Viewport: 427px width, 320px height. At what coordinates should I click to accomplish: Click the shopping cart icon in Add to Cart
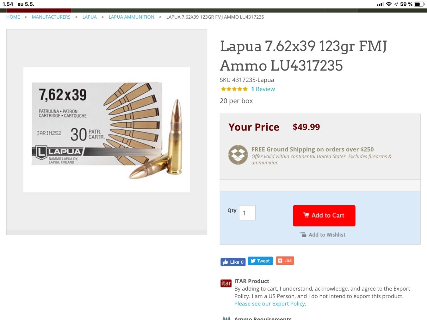pyautogui.click(x=306, y=215)
